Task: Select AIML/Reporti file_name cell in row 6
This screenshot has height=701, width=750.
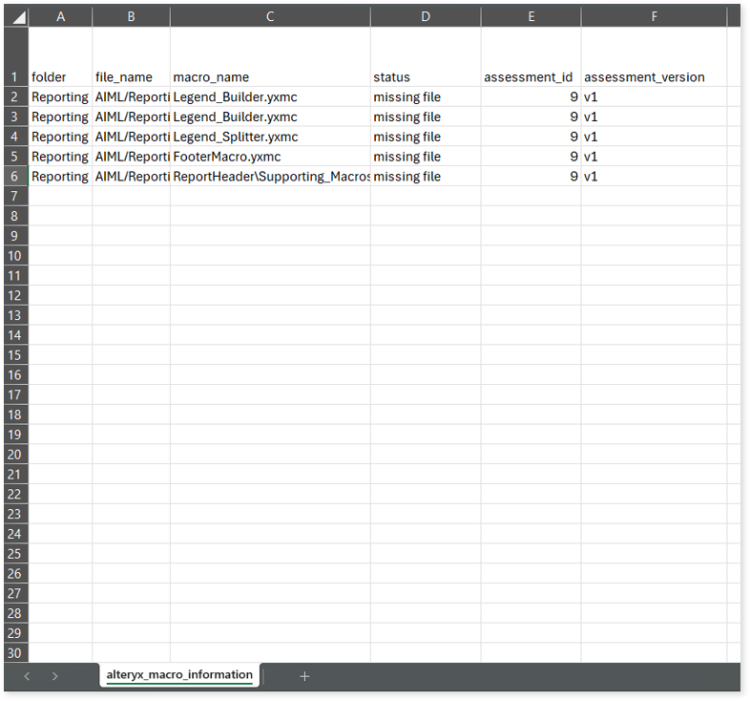Action: coord(131,177)
